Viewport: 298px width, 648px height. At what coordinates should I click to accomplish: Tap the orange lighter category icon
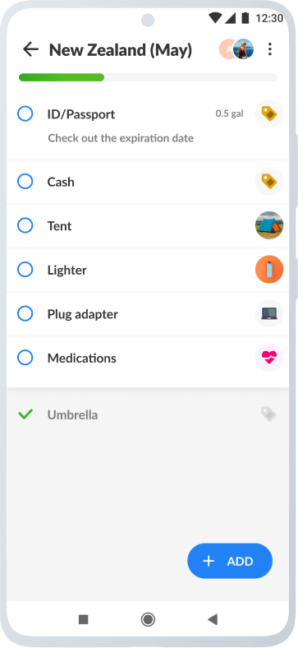pos(269,270)
